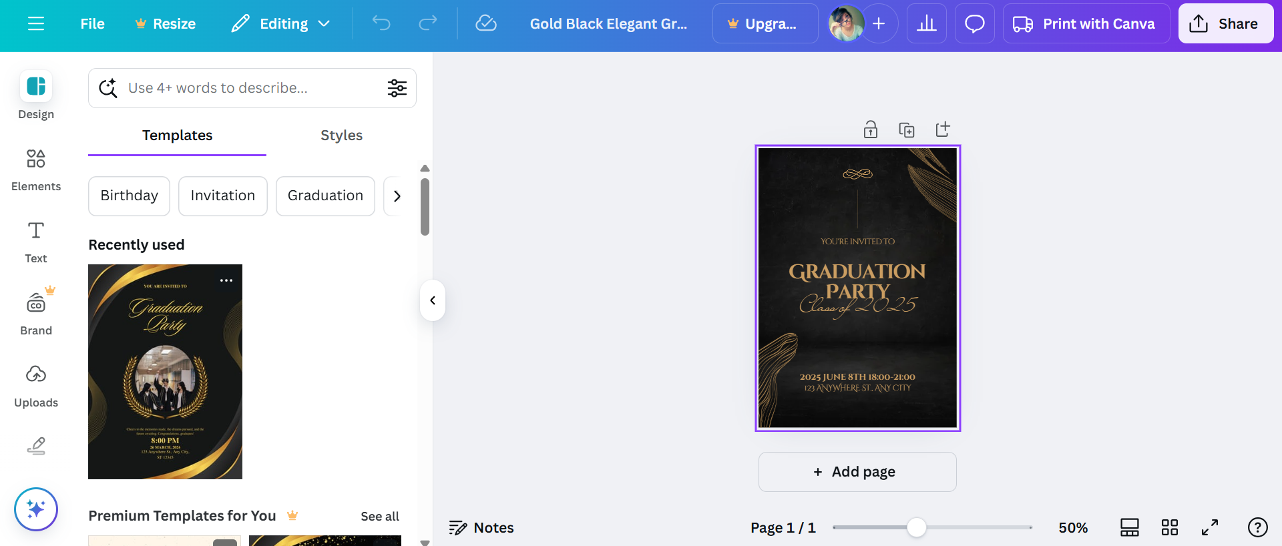Open the hamburger main menu
Viewport: 1282px width, 546px height.
(x=36, y=24)
